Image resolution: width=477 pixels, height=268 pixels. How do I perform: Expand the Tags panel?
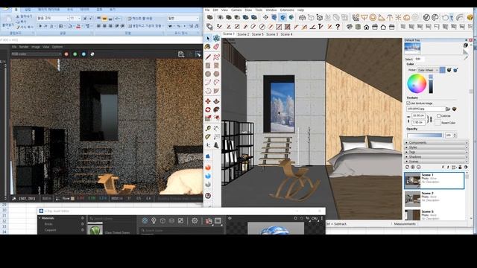[435, 152]
